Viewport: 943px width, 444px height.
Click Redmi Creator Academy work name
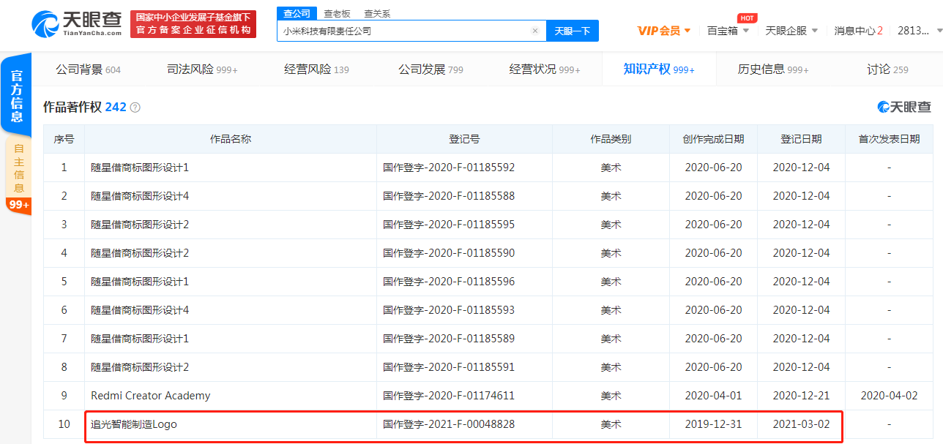tap(150, 396)
